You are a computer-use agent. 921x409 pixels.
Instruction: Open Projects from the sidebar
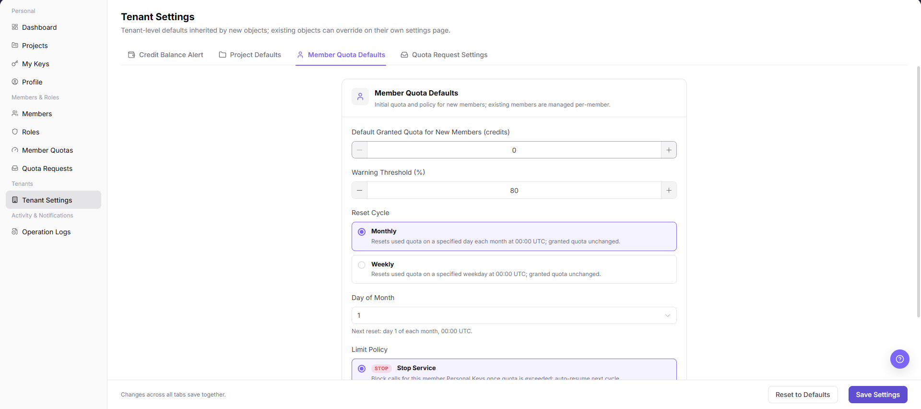click(x=53, y=46)
